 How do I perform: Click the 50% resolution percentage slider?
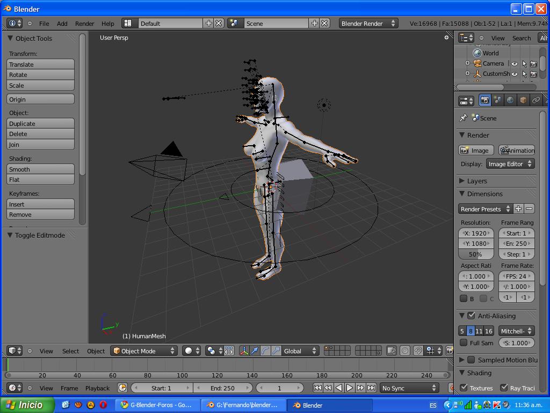point(475,254)
